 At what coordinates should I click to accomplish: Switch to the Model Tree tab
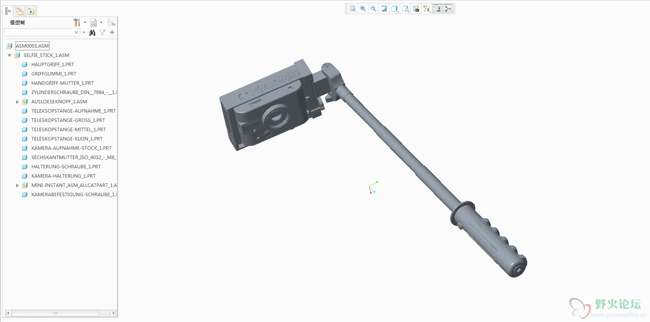(x=8, y=11)
